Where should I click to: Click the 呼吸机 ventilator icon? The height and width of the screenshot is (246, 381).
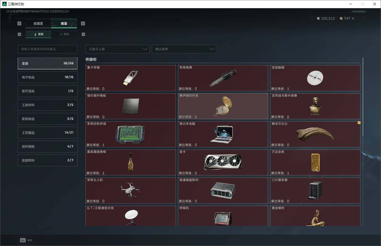pos(223,219)
